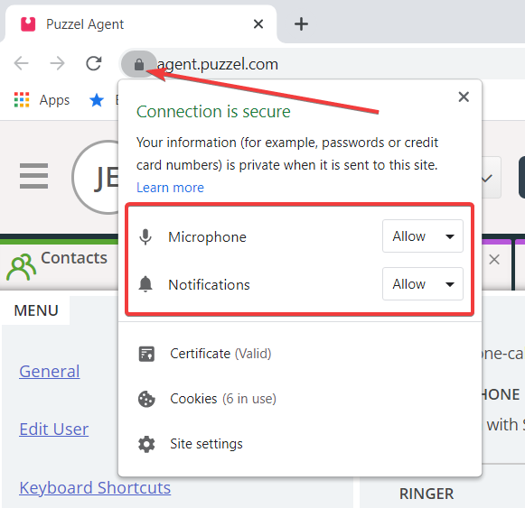This screenshot has height=508, width=525.
Task: Click the Puzzel Agent favicon
Action: coord(28,24)
